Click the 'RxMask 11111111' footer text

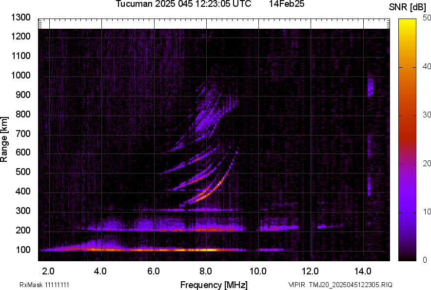[x=44, y=285]
